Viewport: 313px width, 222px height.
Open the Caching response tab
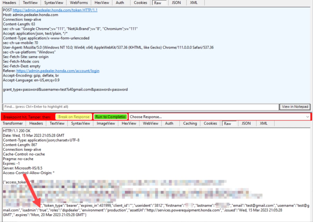[190, 124]
